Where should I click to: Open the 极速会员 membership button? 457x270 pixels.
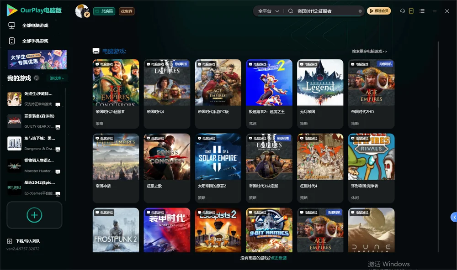(x=379, y=11)
